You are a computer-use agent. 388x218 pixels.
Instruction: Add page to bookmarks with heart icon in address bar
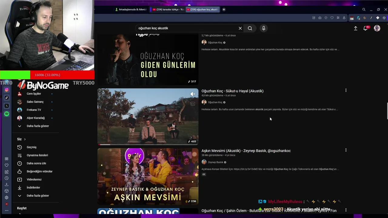click(332, 18)
